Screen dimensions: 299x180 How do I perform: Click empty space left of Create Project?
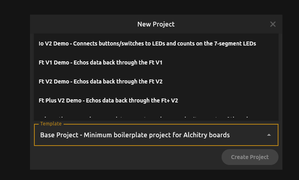126,157
